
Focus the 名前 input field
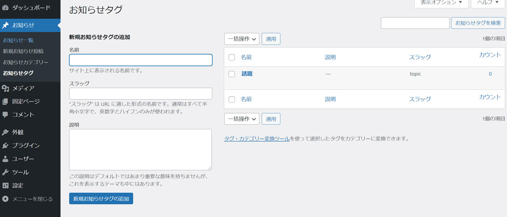coord(141,60)
